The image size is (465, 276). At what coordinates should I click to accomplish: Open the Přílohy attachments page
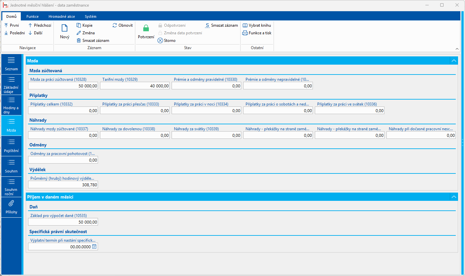12,207
